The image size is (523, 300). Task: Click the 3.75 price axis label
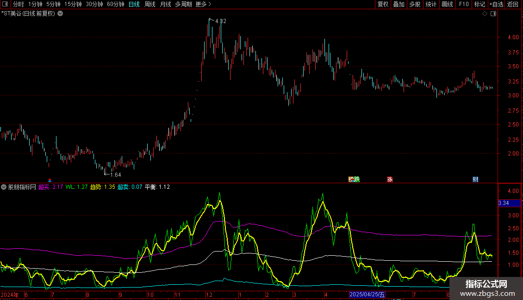513,53
